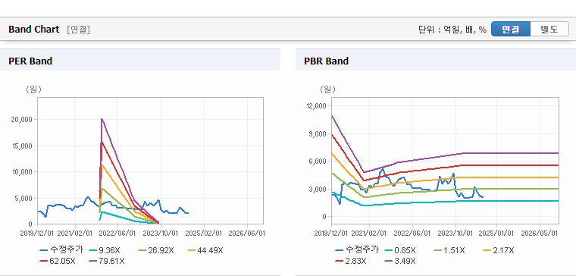Toggle 수정주가 series in PER Band legend

coord(61,250)
